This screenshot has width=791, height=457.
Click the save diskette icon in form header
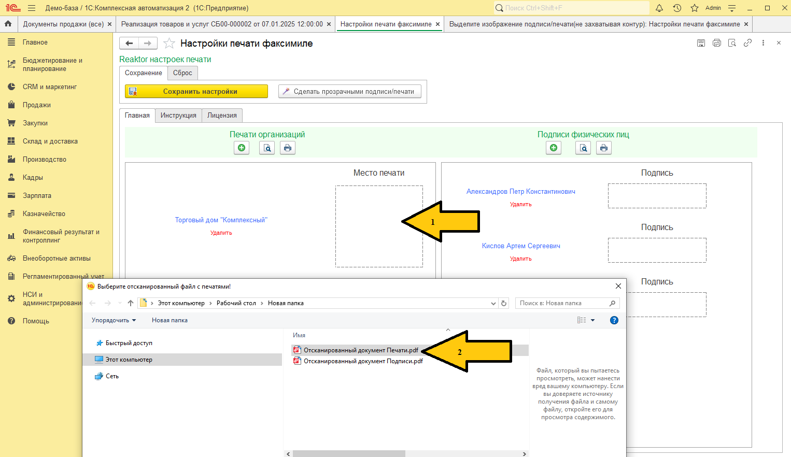701,43
